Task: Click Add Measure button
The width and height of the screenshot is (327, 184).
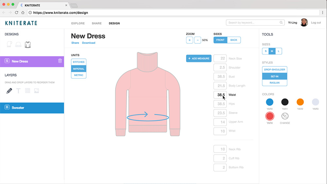Action: (199, 59)
